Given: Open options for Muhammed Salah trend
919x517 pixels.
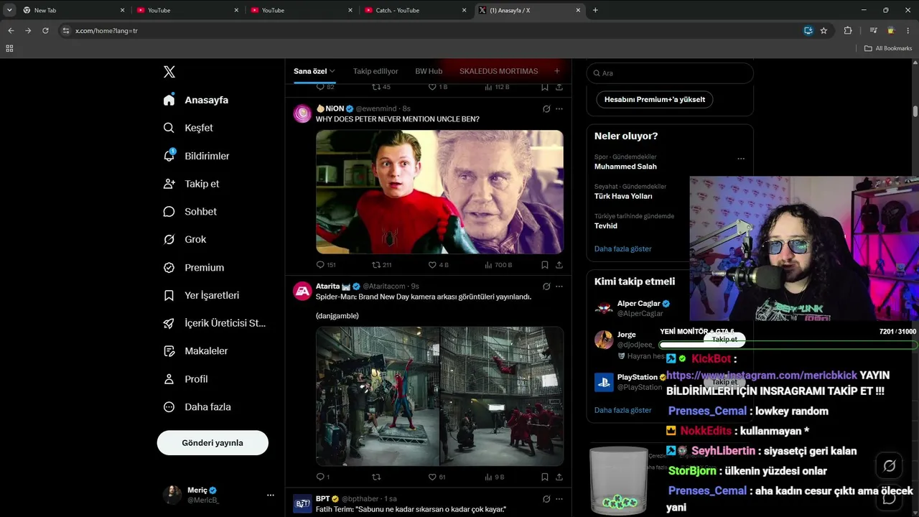Looking at the screenshot, I should click(741, 159).
